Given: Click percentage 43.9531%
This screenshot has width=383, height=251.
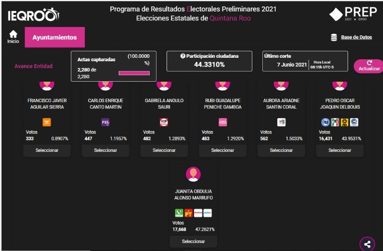Looking at the screenshot, I should [352, 138].
